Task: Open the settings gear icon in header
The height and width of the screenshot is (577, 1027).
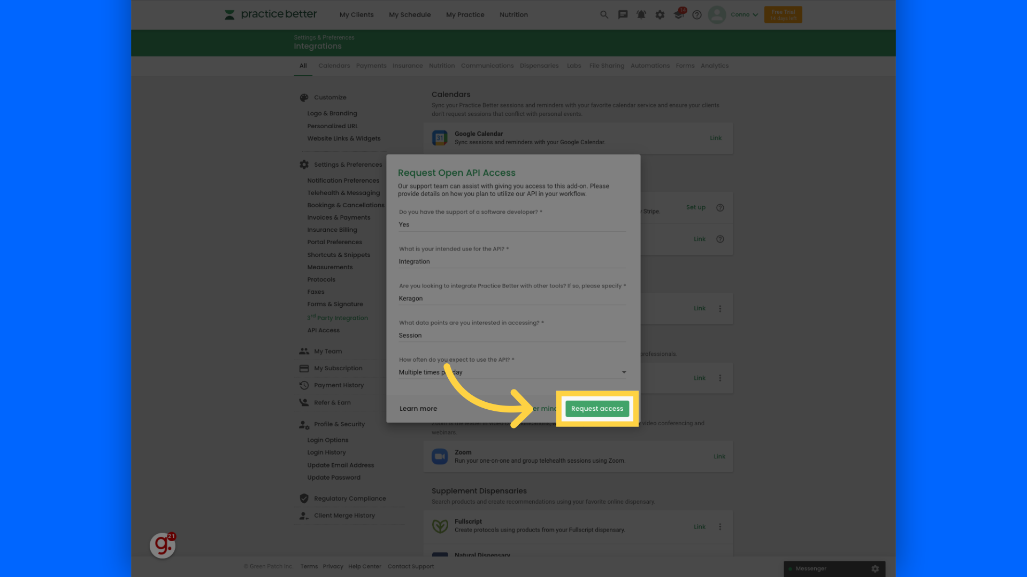Action: pos(660,15)
